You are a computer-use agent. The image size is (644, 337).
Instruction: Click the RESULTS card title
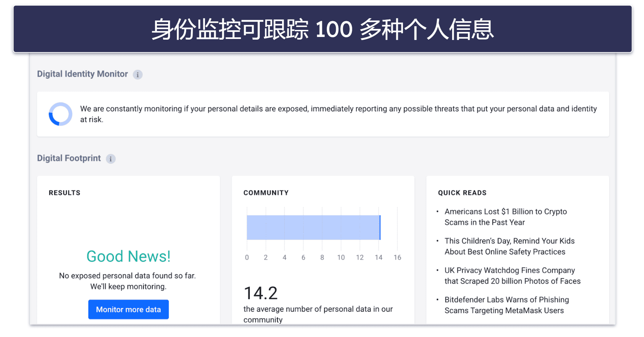click(65, 193)
